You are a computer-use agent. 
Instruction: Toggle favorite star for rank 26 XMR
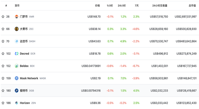click(x=3, y=17)
